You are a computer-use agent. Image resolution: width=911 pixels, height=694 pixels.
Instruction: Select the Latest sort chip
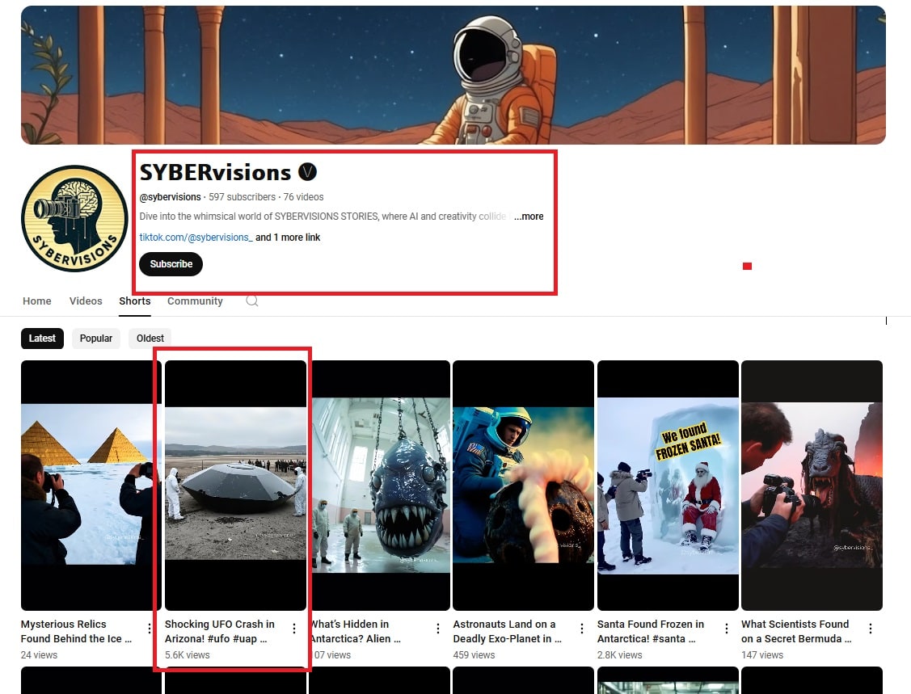pos(42,338)
